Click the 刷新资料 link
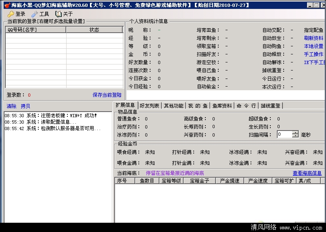Screen dimensions: 326x232 point(313,38)
